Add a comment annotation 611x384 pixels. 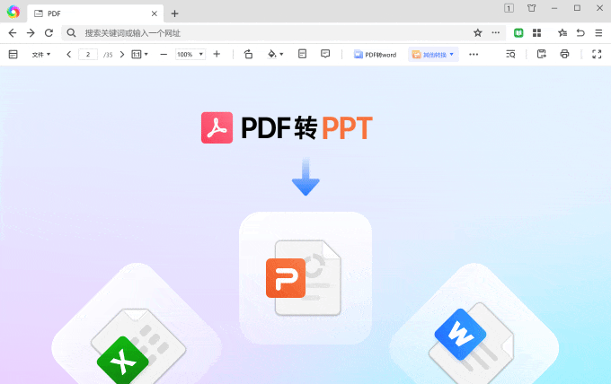[325, 55]
